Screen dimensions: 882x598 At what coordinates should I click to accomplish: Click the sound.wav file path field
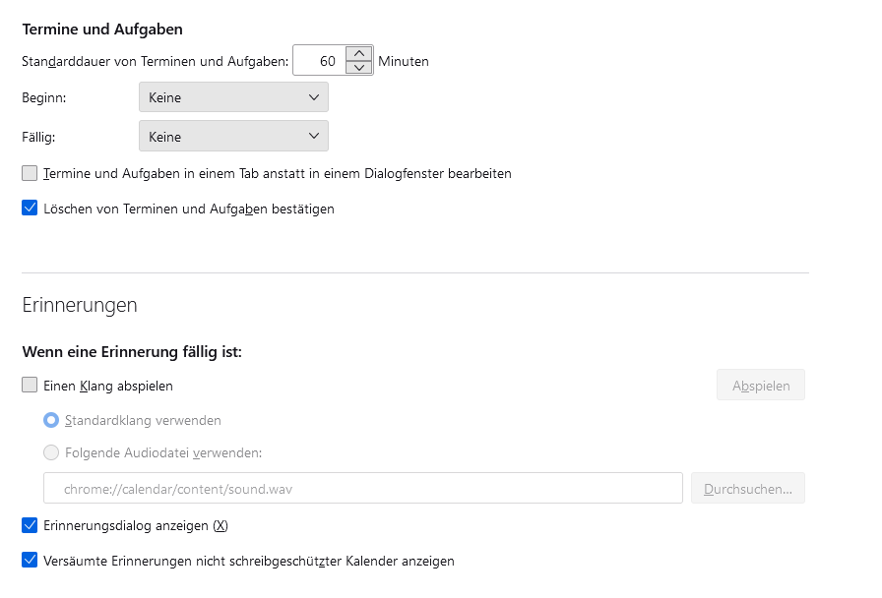[362, 488]
